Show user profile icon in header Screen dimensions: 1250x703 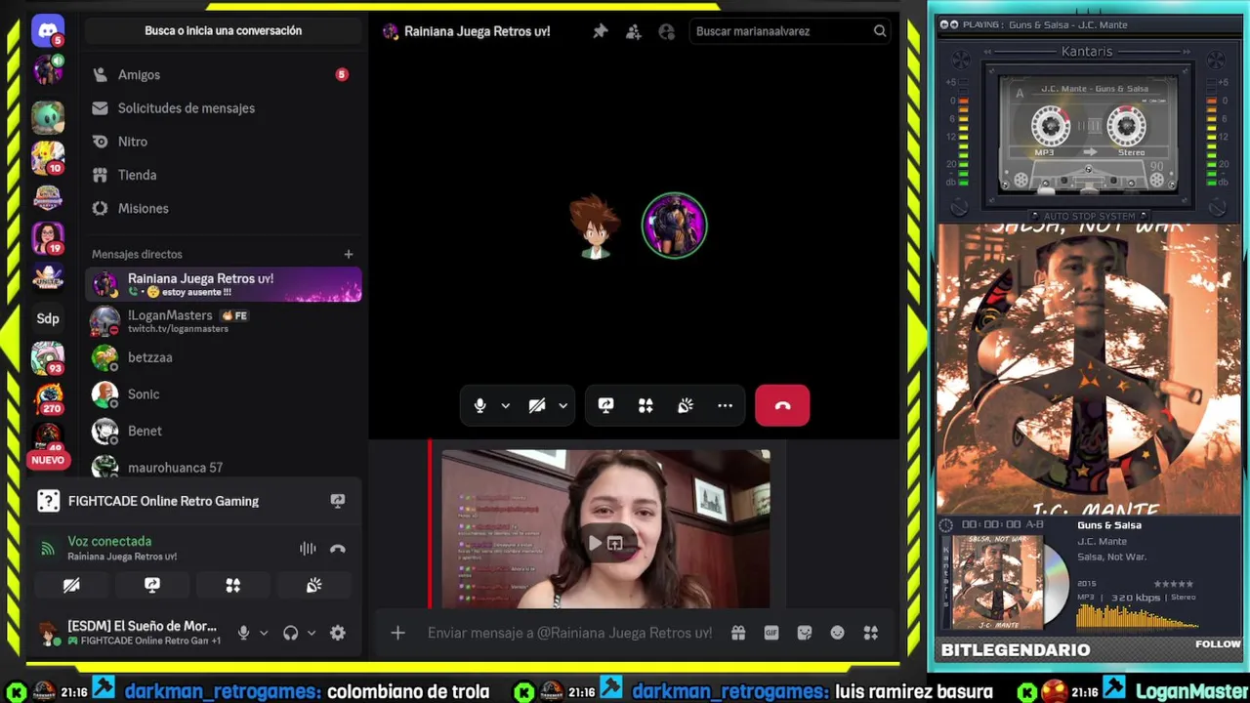(667, 31)
